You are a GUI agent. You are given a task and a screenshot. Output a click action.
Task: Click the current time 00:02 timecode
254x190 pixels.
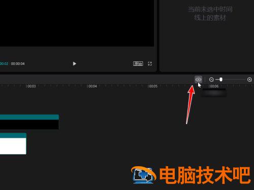(x=4, y=64)
